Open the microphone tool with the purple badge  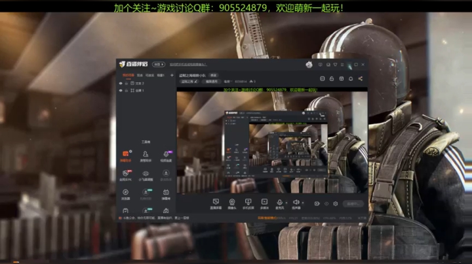coord(166,156)
